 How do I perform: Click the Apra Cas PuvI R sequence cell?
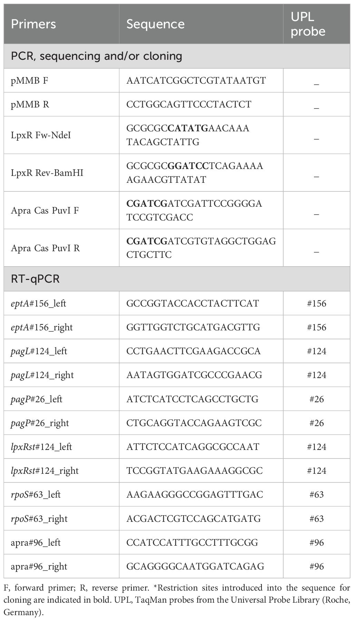point(201,248)
